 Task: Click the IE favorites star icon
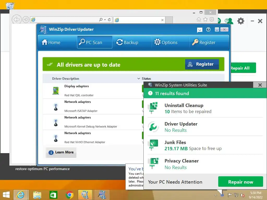tap(205, 19)
